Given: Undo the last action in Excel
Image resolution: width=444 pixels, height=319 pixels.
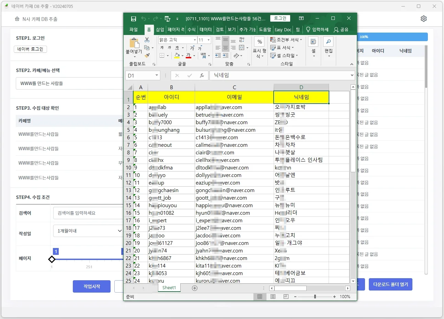Looking at the screenshot, I should tap(144, 19).
